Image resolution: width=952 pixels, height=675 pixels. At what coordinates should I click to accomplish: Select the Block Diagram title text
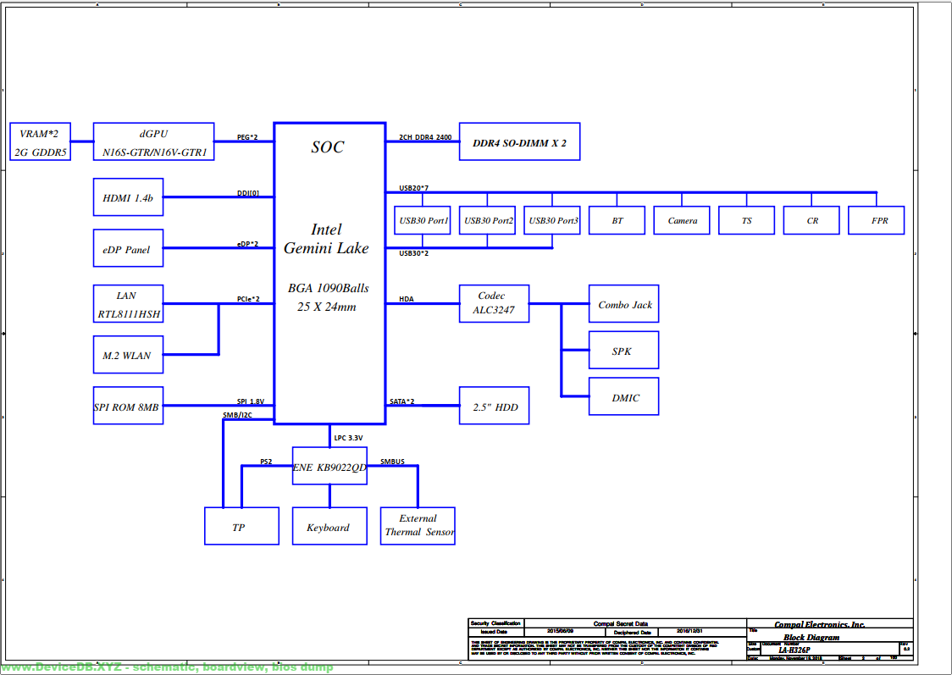click(811, 638)
